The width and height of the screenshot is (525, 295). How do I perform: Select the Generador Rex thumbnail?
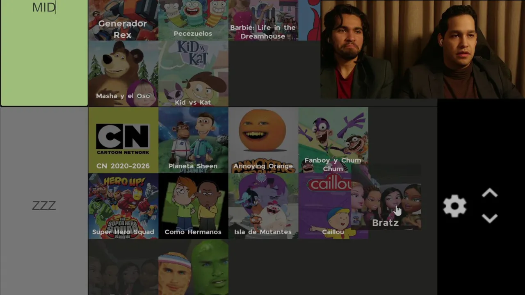[x=123, y=20]
